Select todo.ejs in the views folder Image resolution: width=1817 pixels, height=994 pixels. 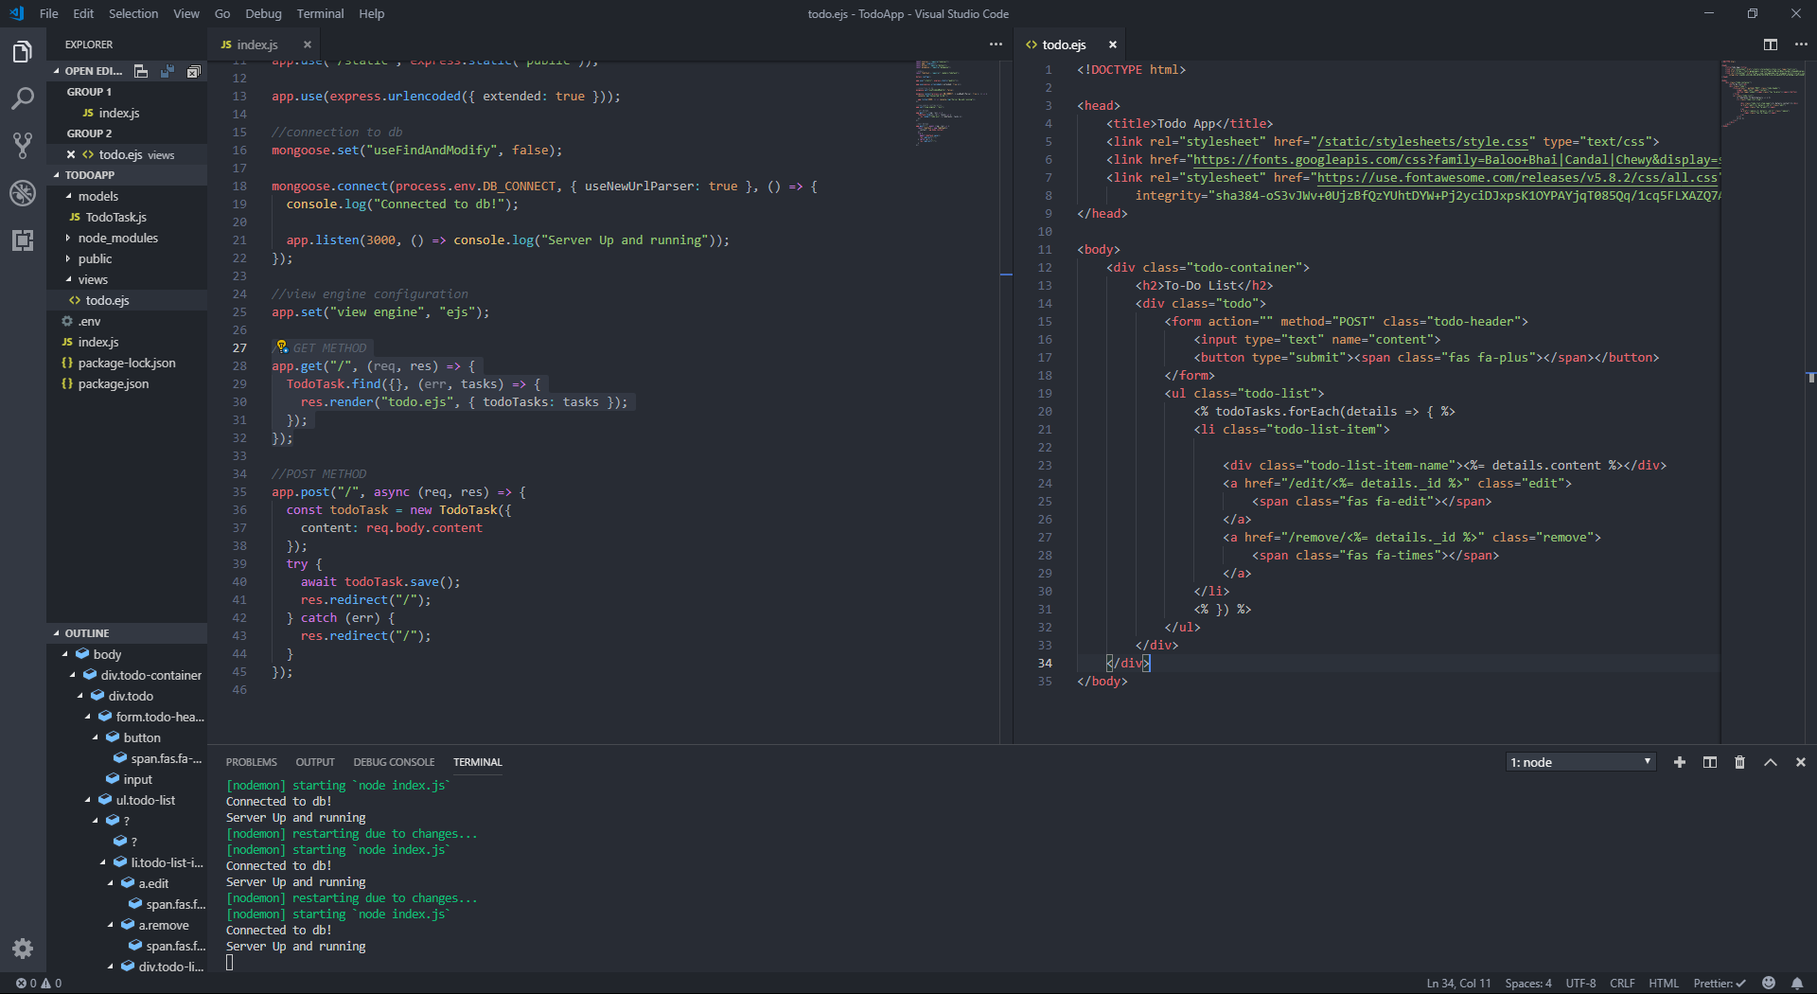tap(110, 300)
